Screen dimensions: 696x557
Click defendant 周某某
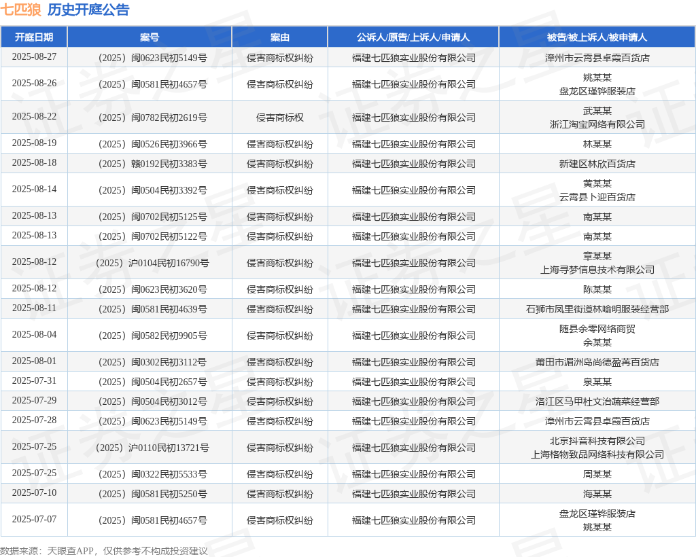597,474
